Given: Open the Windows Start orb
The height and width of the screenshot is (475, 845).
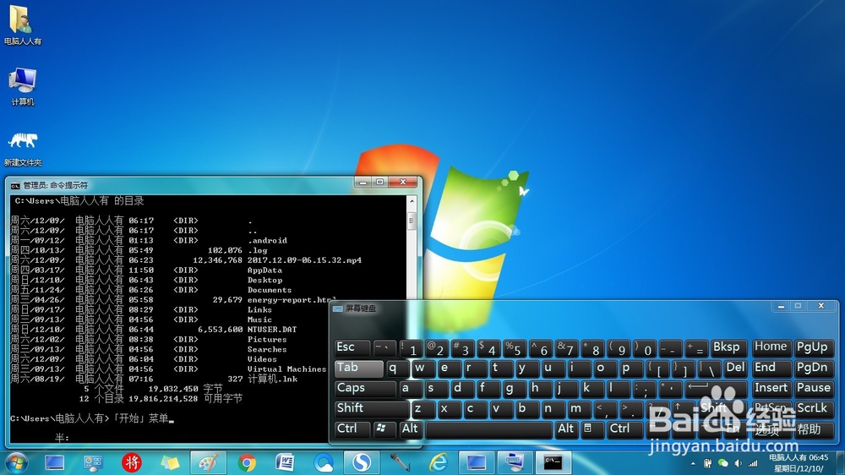Looking at the screenshot, I should (15, 463).
